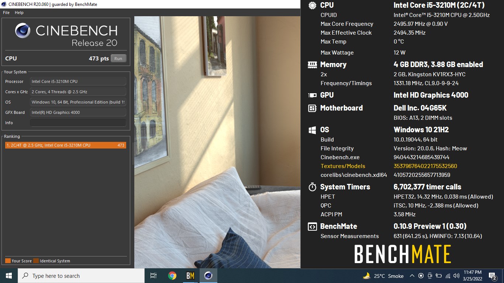The width and height of the screenshot is (504, 283).
Task: Click the Info input field
Action: click(x=78, y=123)
